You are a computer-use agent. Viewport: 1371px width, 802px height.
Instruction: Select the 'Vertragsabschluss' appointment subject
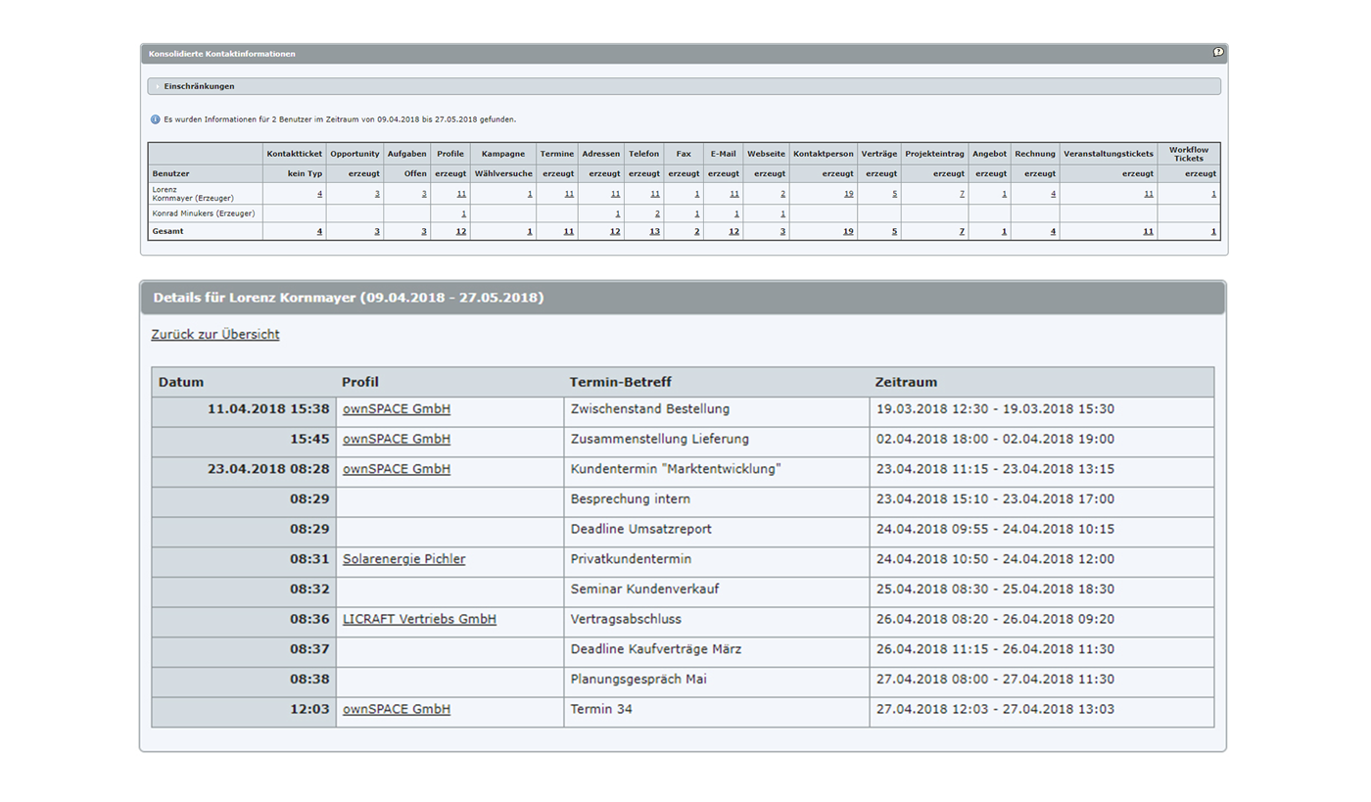pos(626,619)
